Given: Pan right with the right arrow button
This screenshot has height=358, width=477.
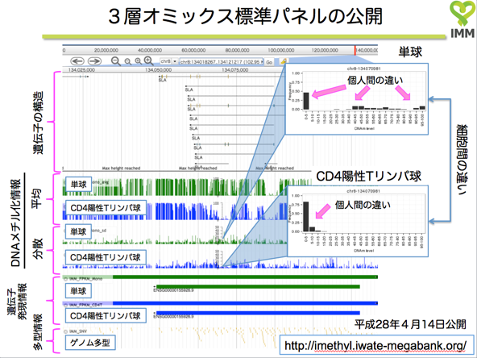Looking at the screenshot, I should click(x=94, y=61).
